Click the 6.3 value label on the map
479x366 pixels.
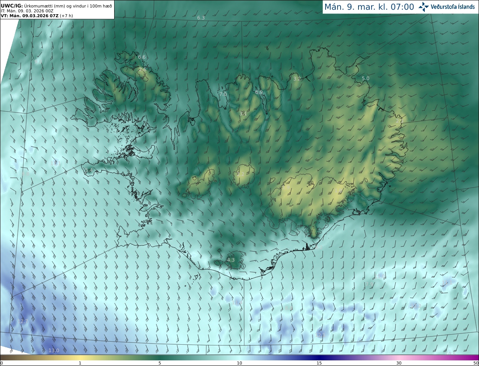201,18
